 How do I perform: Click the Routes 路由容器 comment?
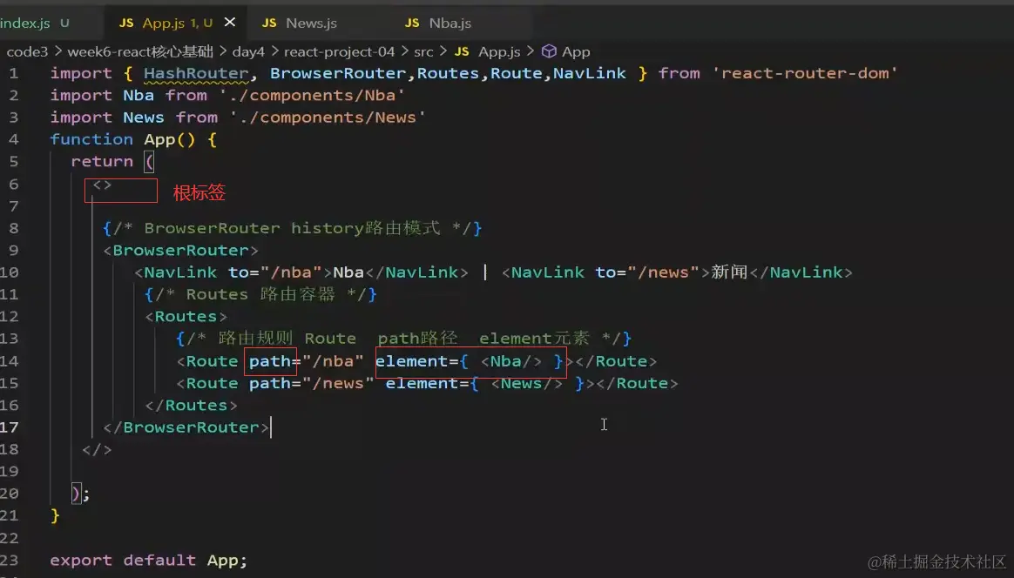(260, 294)
